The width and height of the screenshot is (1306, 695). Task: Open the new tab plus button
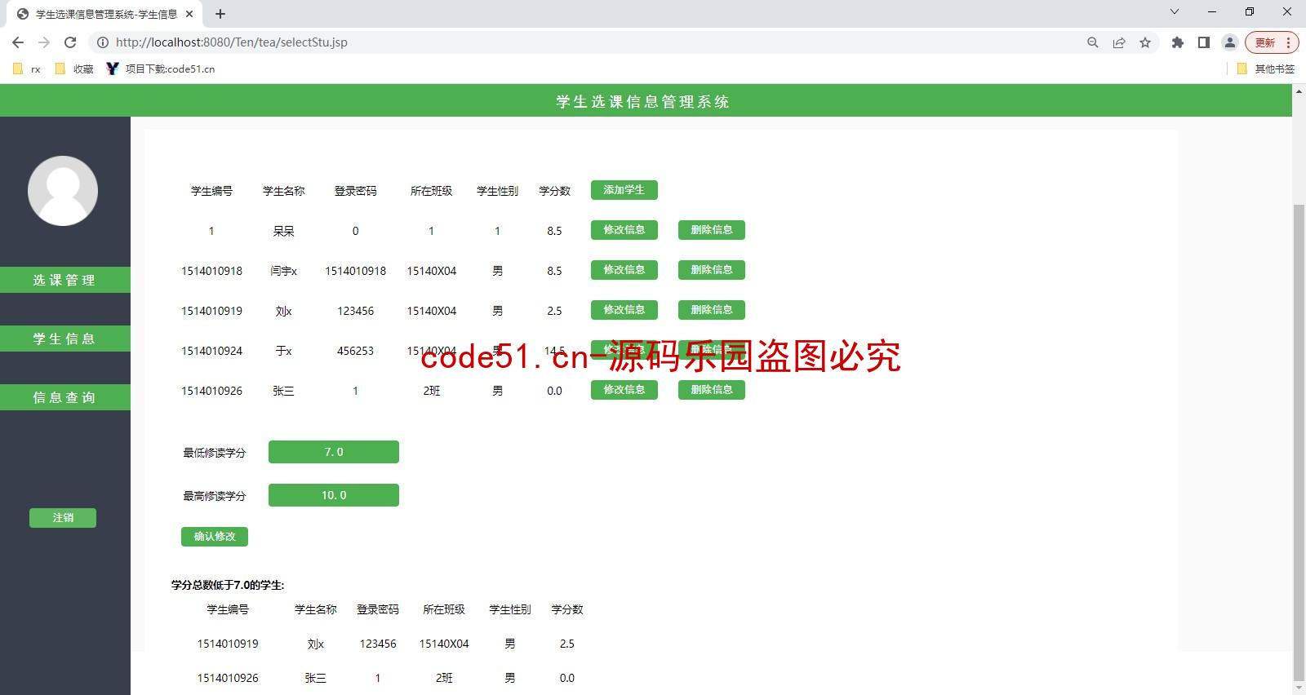(220, 14)
